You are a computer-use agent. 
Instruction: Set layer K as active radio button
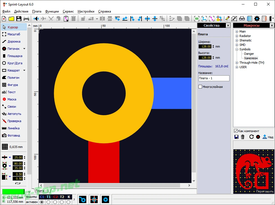[68, 202]
